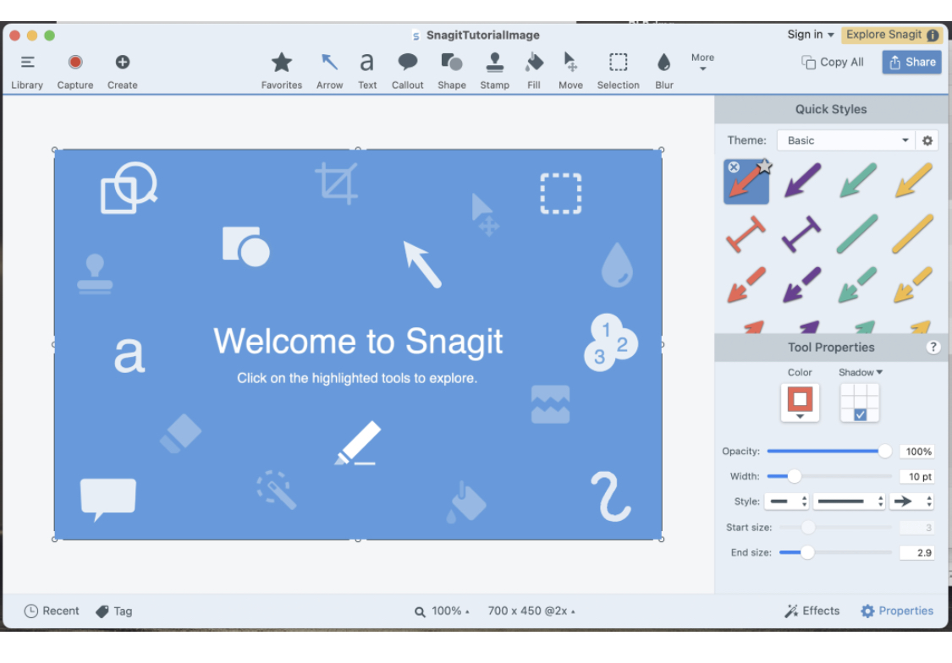This screenshot has width=952, height=663.
Task: Click Explore Snagit button
Action: click(891, 35)
